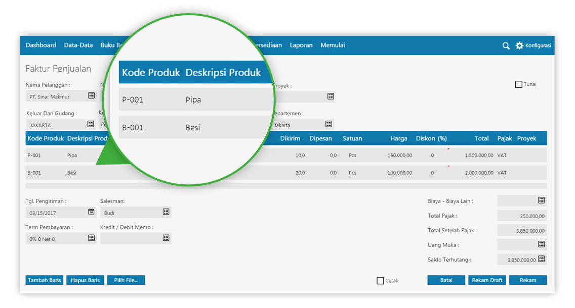The height and width of the screenshot is (308, 575).
Task: Go to Dashboard menu
Action: (x=41, y=45)
